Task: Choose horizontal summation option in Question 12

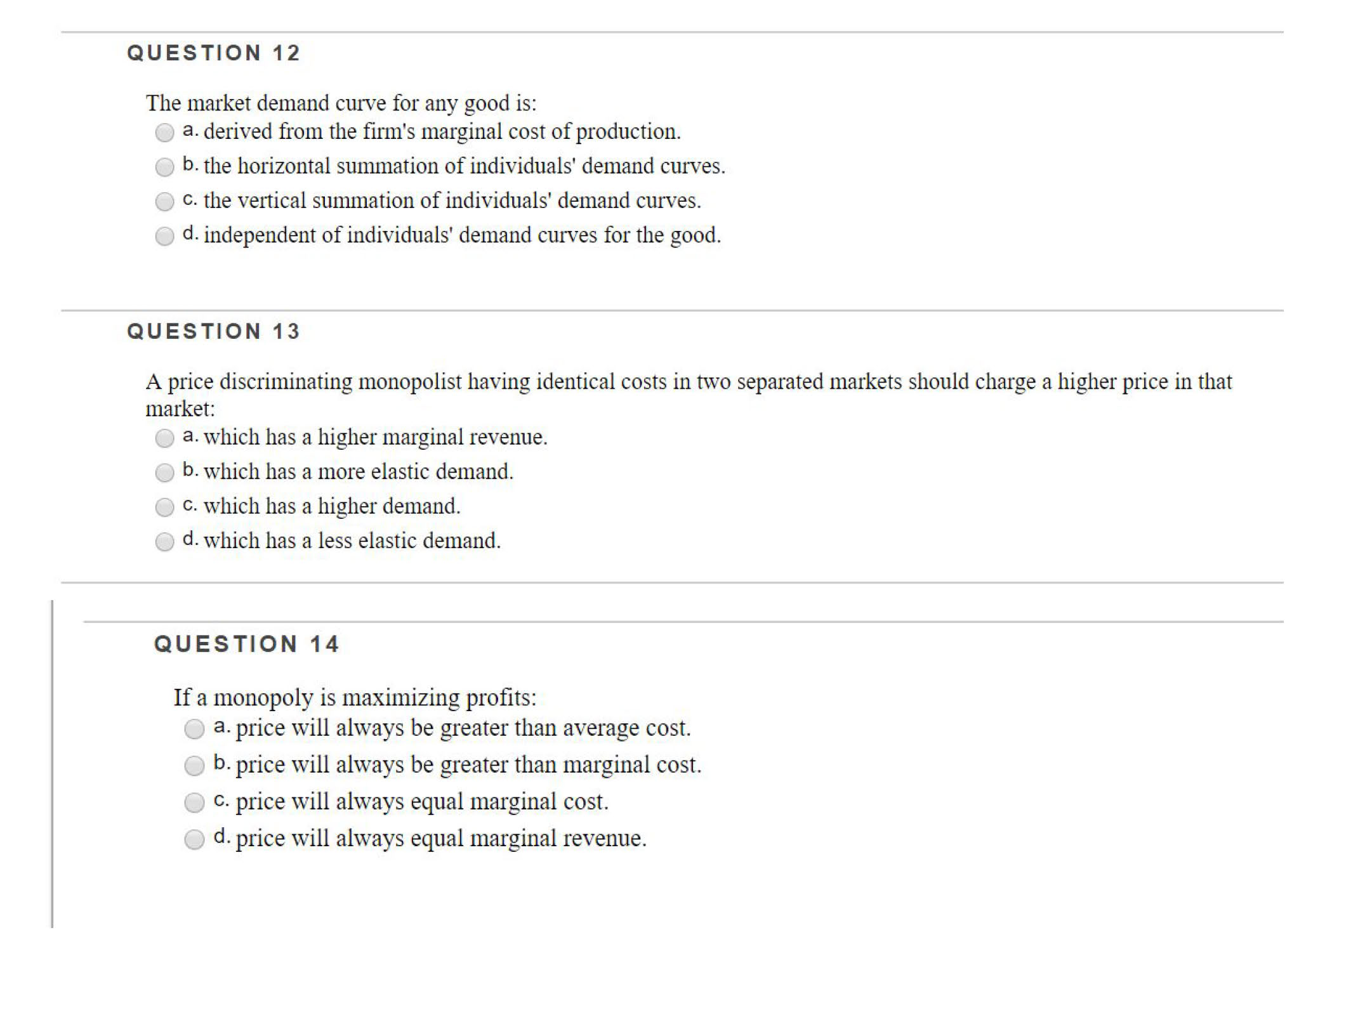Action: (x=164, y=167)
